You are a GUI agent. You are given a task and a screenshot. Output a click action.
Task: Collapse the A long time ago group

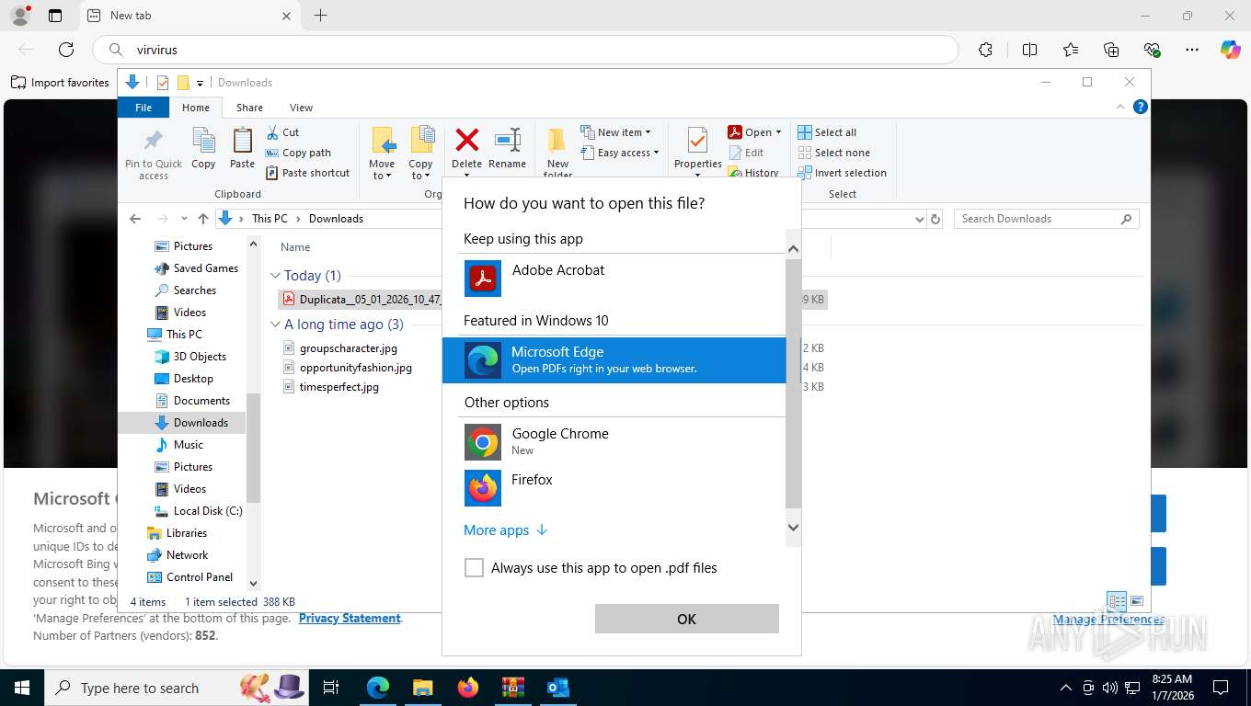(x=275, y=325)
